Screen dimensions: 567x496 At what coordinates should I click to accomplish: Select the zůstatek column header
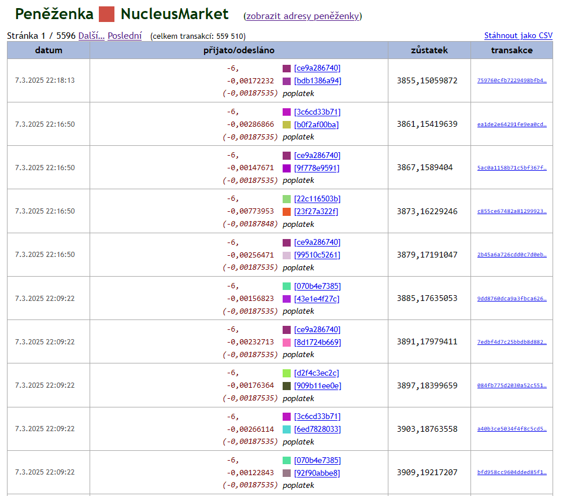tap(429, 50)
